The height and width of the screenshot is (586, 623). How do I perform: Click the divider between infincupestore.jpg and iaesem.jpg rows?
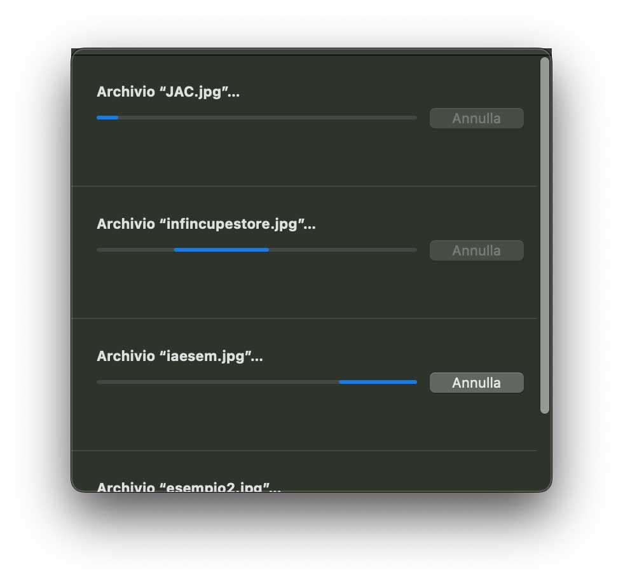pos(304,318)
